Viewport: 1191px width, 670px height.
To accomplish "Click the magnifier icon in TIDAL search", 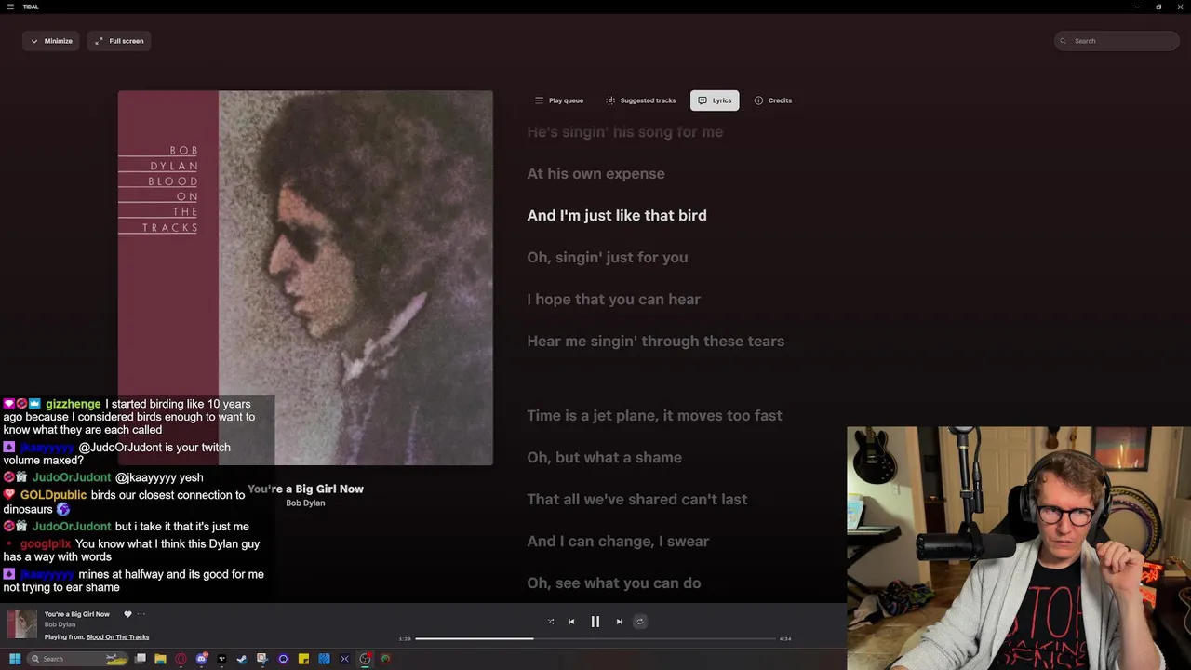I will pos(1064,41).
